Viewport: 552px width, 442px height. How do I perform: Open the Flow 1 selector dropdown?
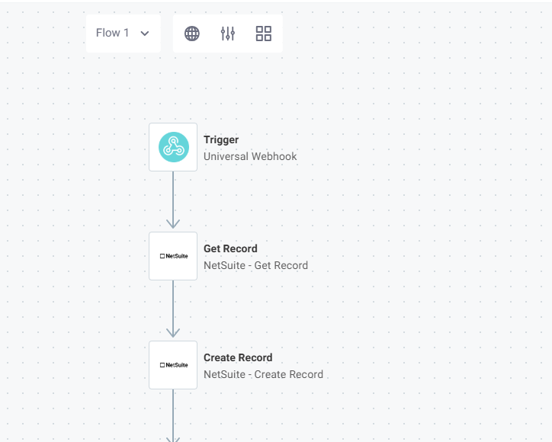point(123,34)
